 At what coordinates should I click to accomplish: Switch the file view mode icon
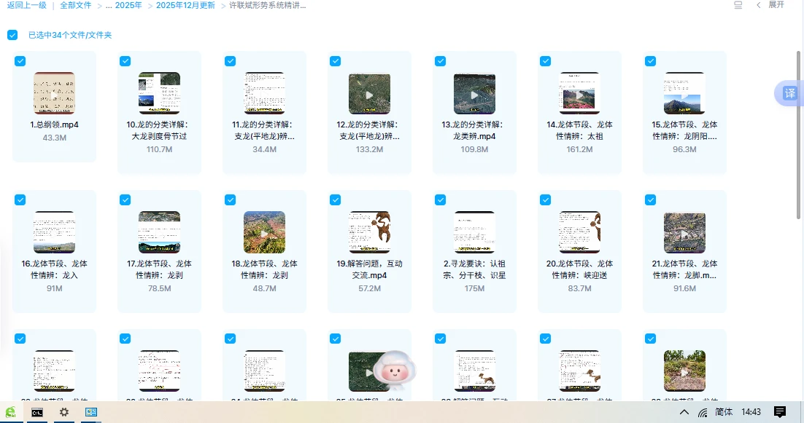point(738,5)
